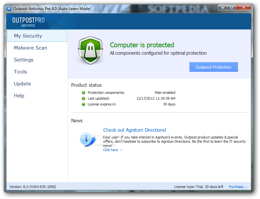Click 'License type: Trial, 30 days left'
Image resolution: width=260 pixels, height=199 pixels.
pos(199,187)
